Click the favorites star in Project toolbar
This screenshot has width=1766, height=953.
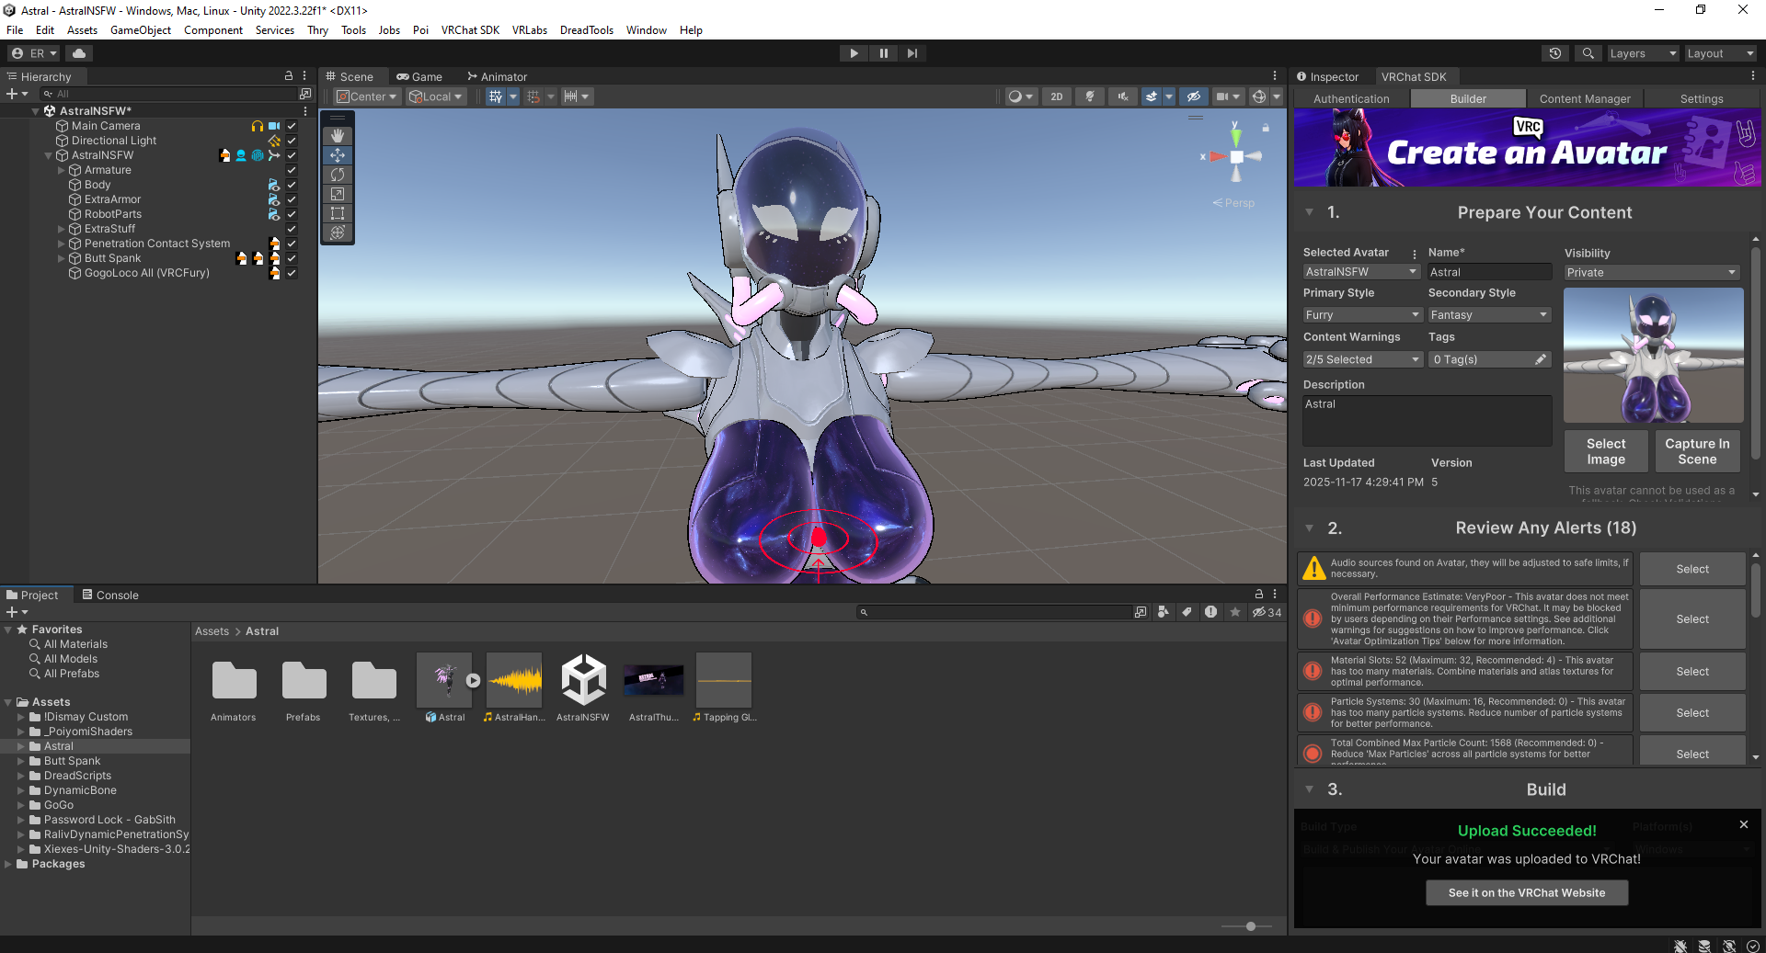pyautogui.click(x=1235, y=612)
